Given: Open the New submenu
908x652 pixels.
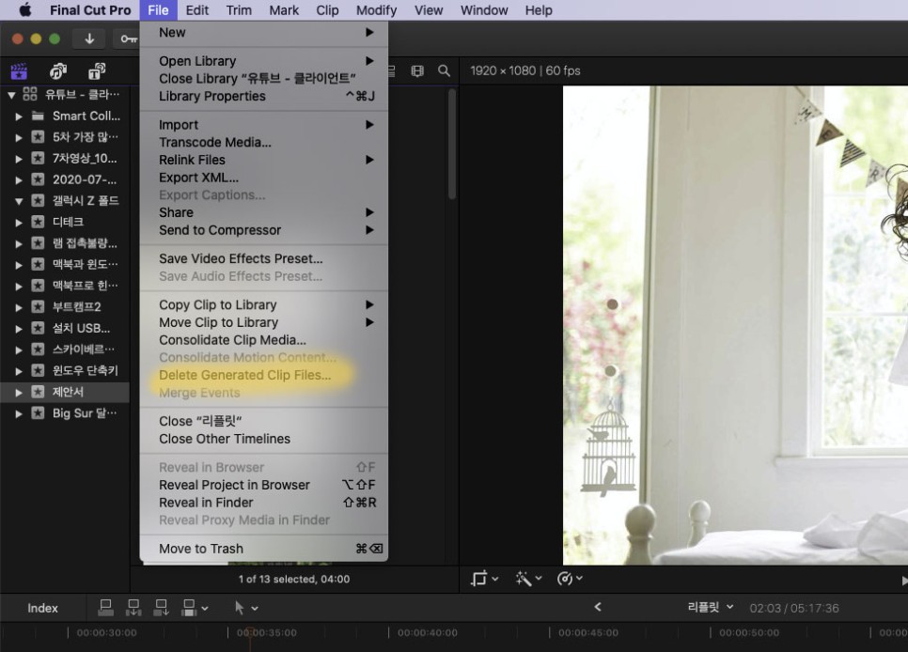Looking at the screenshot, I should [263, 33].
